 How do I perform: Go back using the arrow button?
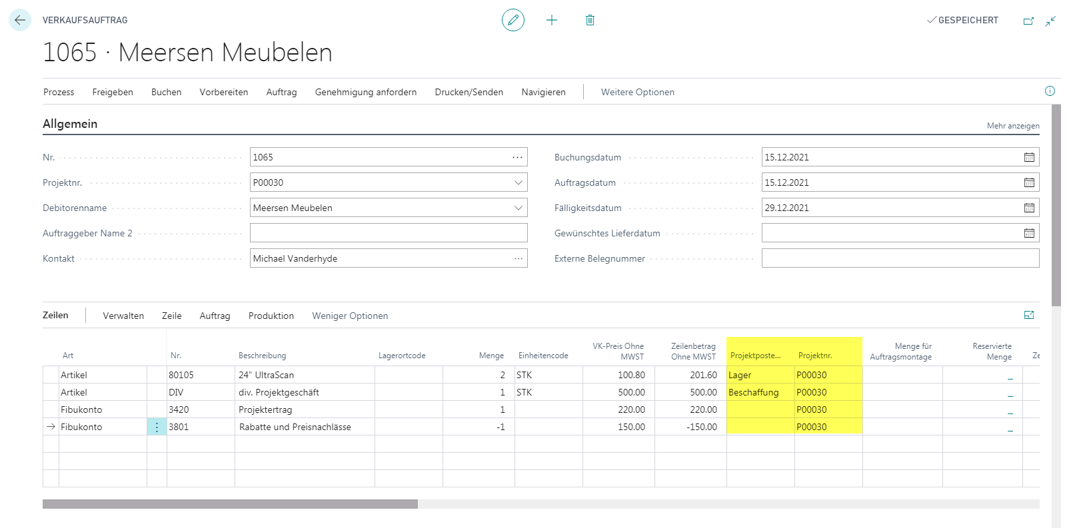coord(20,20)
